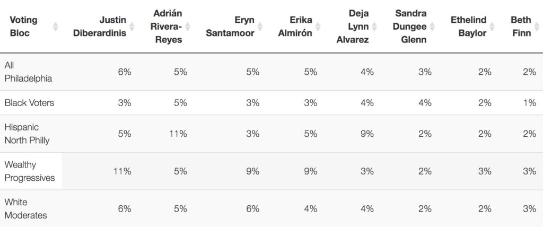Select Alvarez's 9% Hispanic North Philly cell
The width and height of the screenshot is (543, 227).
367,134
